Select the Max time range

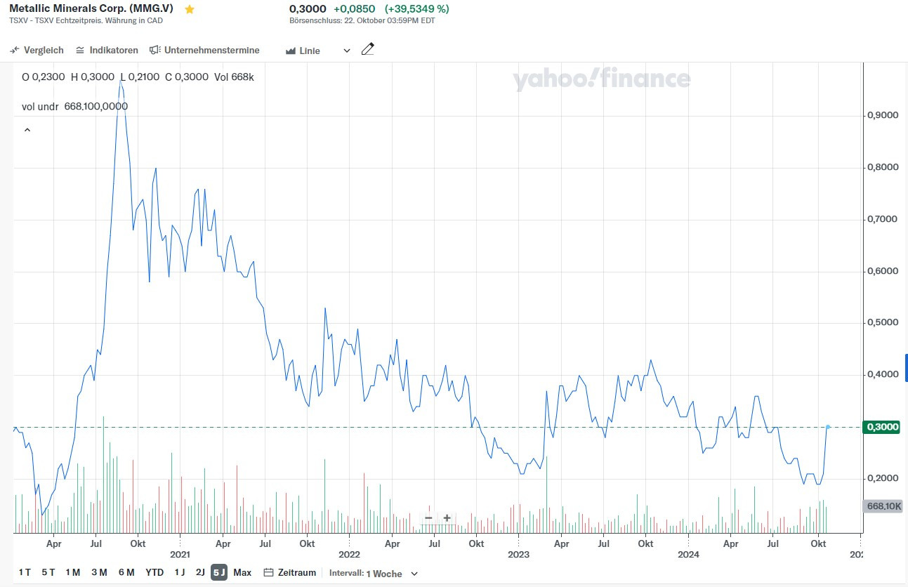click(242, 572)
